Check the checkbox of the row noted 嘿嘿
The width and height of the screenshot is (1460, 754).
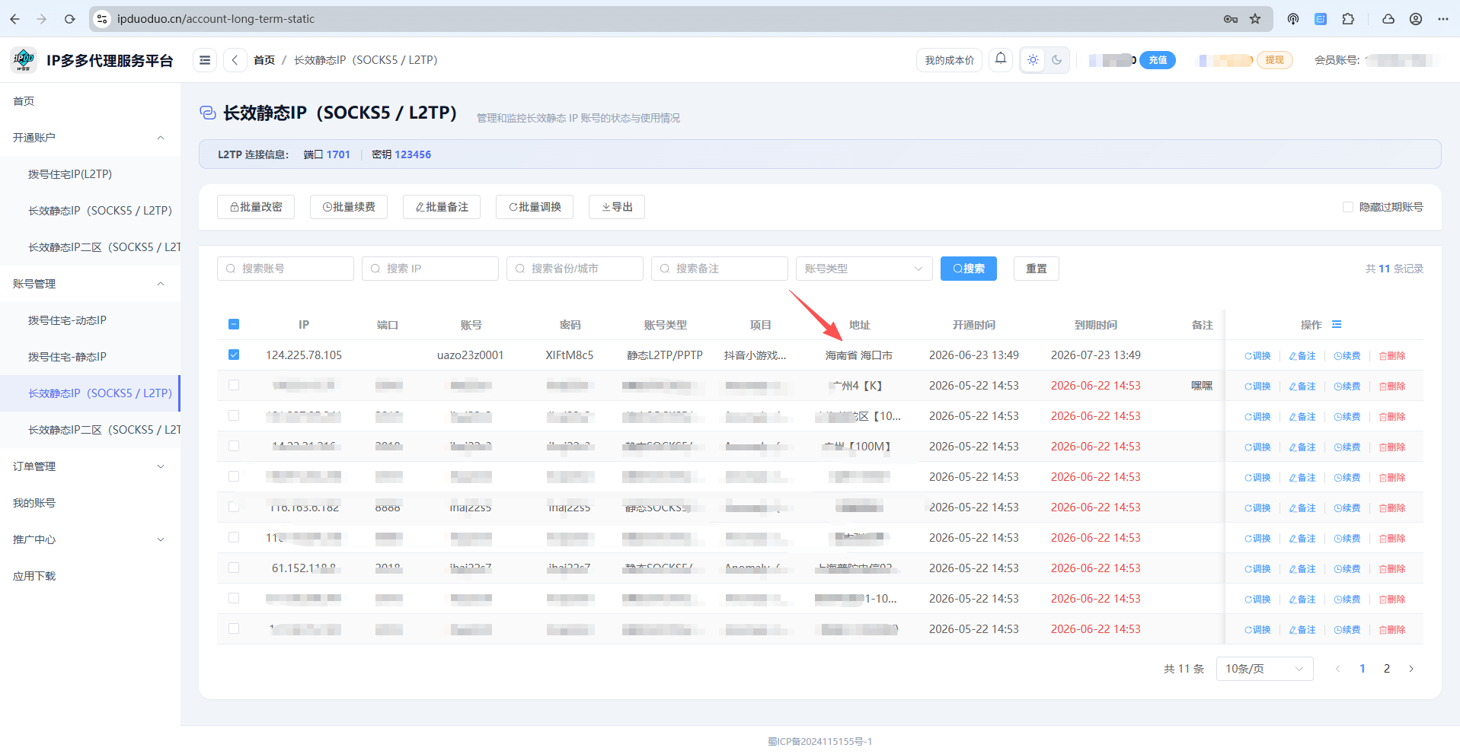pos(234,385)
